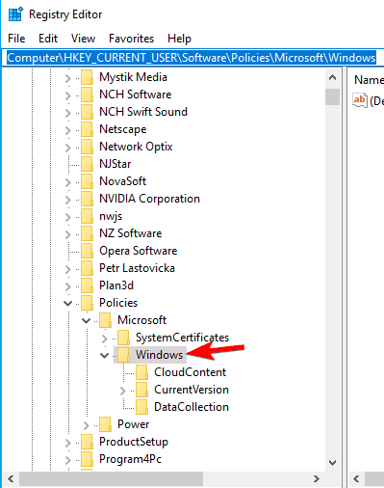The image size is (384, 488).
Task: Open the Help menu
Action: [179, 39]
